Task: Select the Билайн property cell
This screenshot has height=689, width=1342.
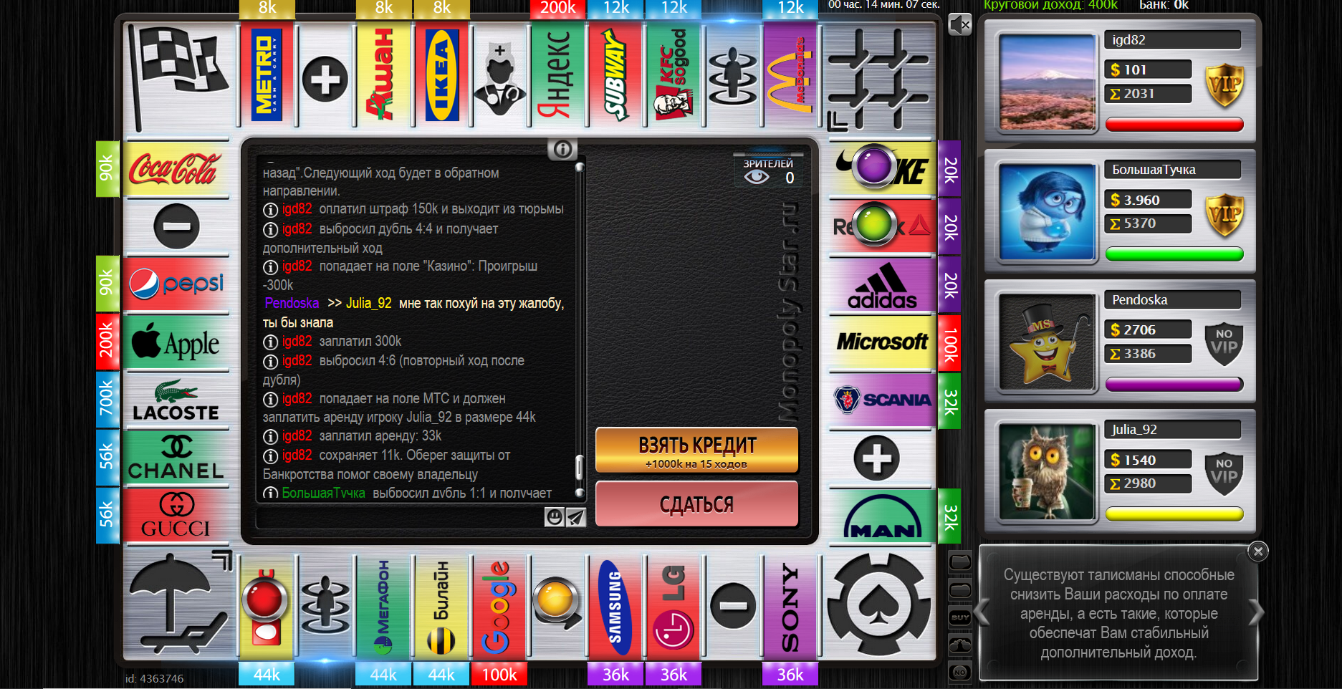Action: click(442, 607)
